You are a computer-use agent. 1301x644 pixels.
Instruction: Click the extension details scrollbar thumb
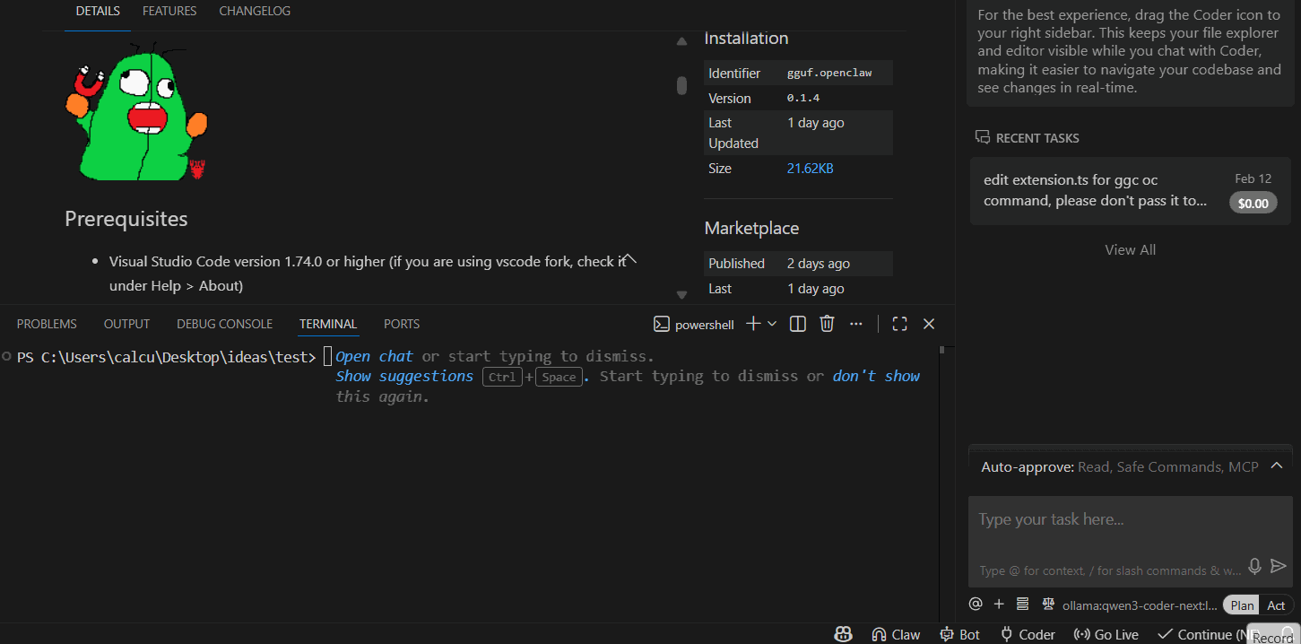[681, 85]
